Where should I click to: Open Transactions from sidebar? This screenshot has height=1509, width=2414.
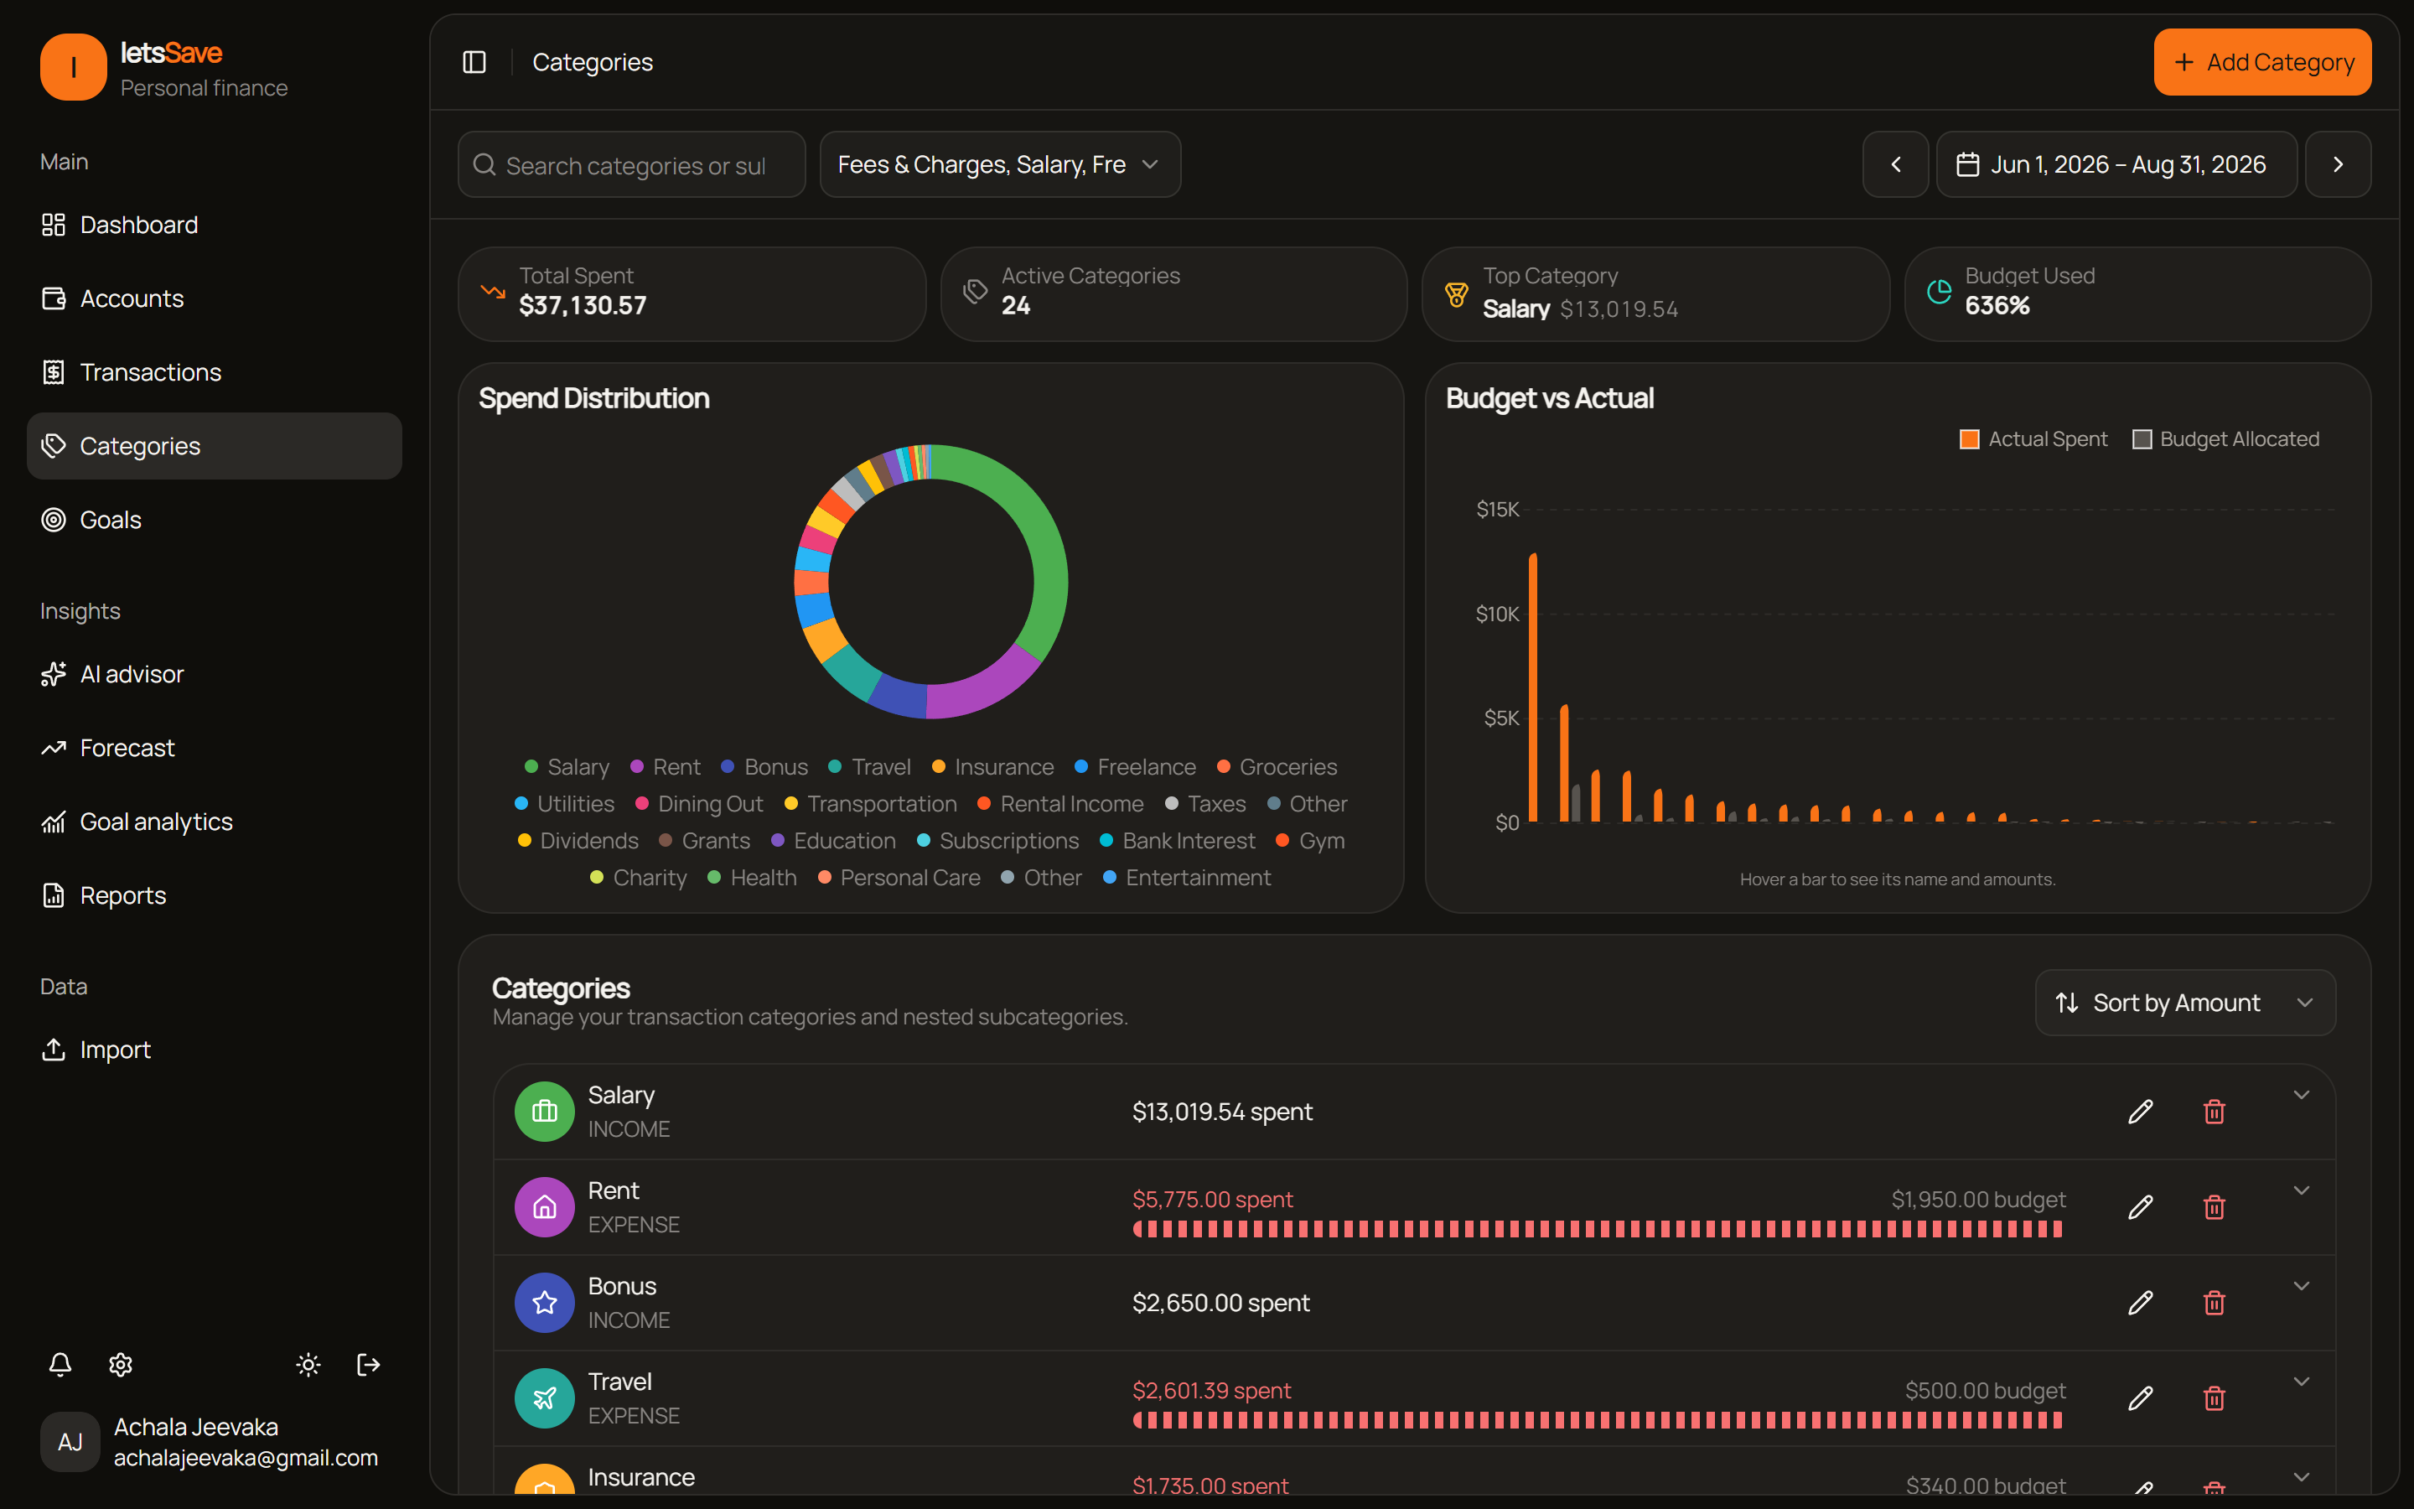(x=214, y=372)
